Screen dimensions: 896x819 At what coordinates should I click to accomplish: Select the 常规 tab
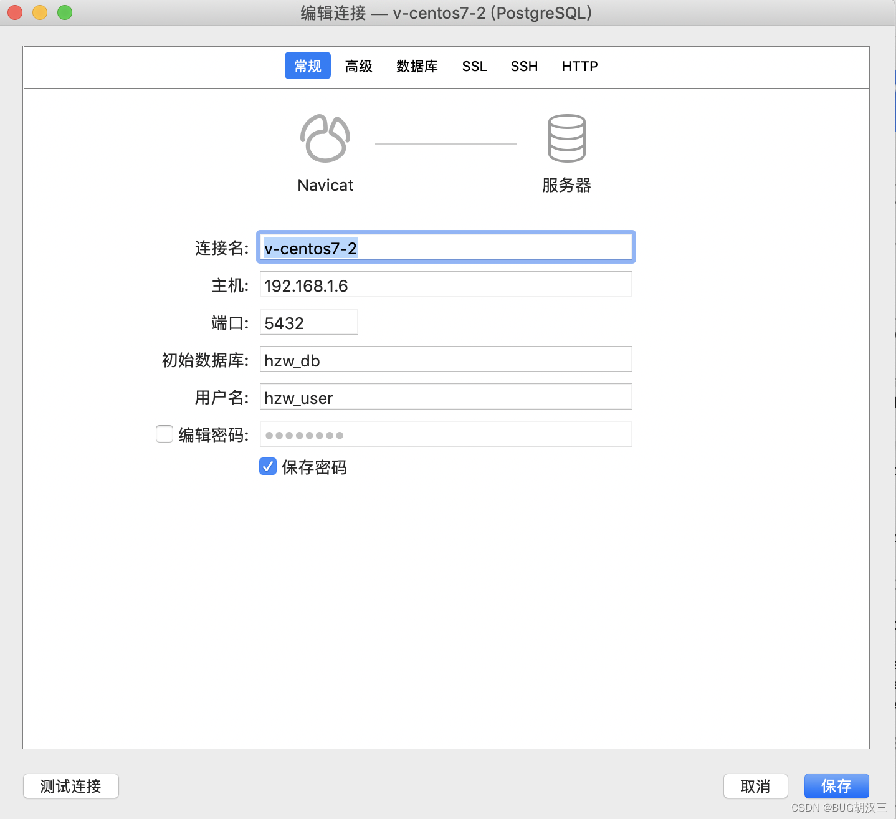(x=307, y=65)
